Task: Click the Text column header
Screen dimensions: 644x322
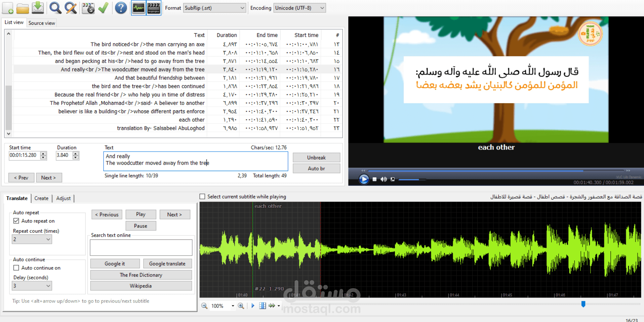Action: [x=199, y=35]
